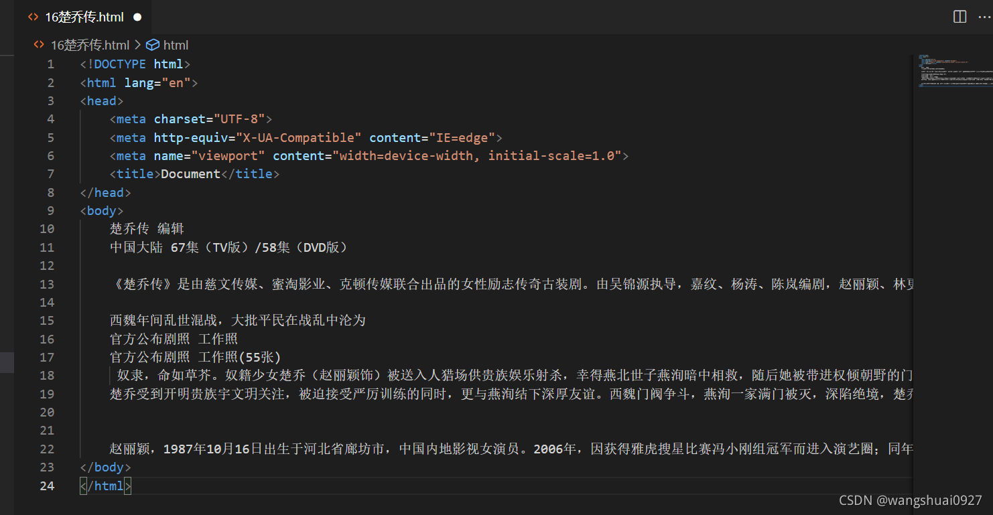Click the text 楚乔传 编辑

(147, 229)
